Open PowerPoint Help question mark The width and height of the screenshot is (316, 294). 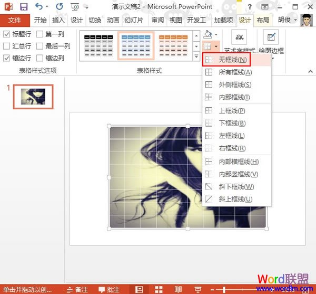pyautogui.click(x=250, y=7)
